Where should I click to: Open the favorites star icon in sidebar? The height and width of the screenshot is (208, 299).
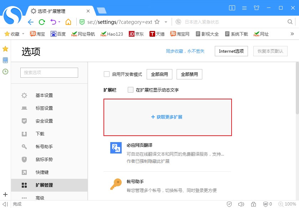pyautogui.click(x=5, y=48)
